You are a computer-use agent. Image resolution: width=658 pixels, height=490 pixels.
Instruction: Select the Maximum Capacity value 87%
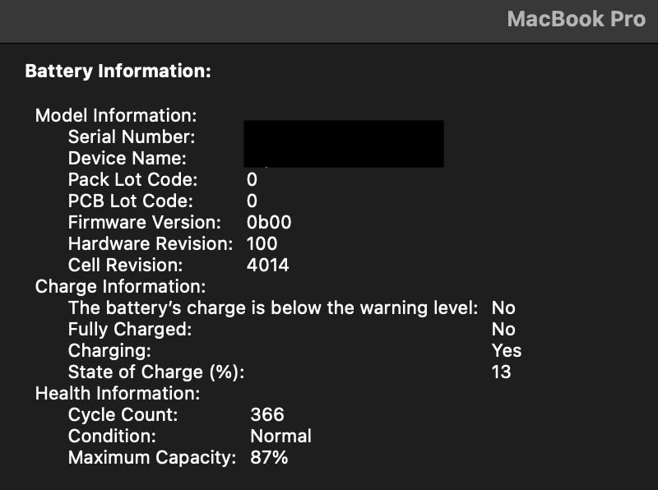[x=269, y=457]
